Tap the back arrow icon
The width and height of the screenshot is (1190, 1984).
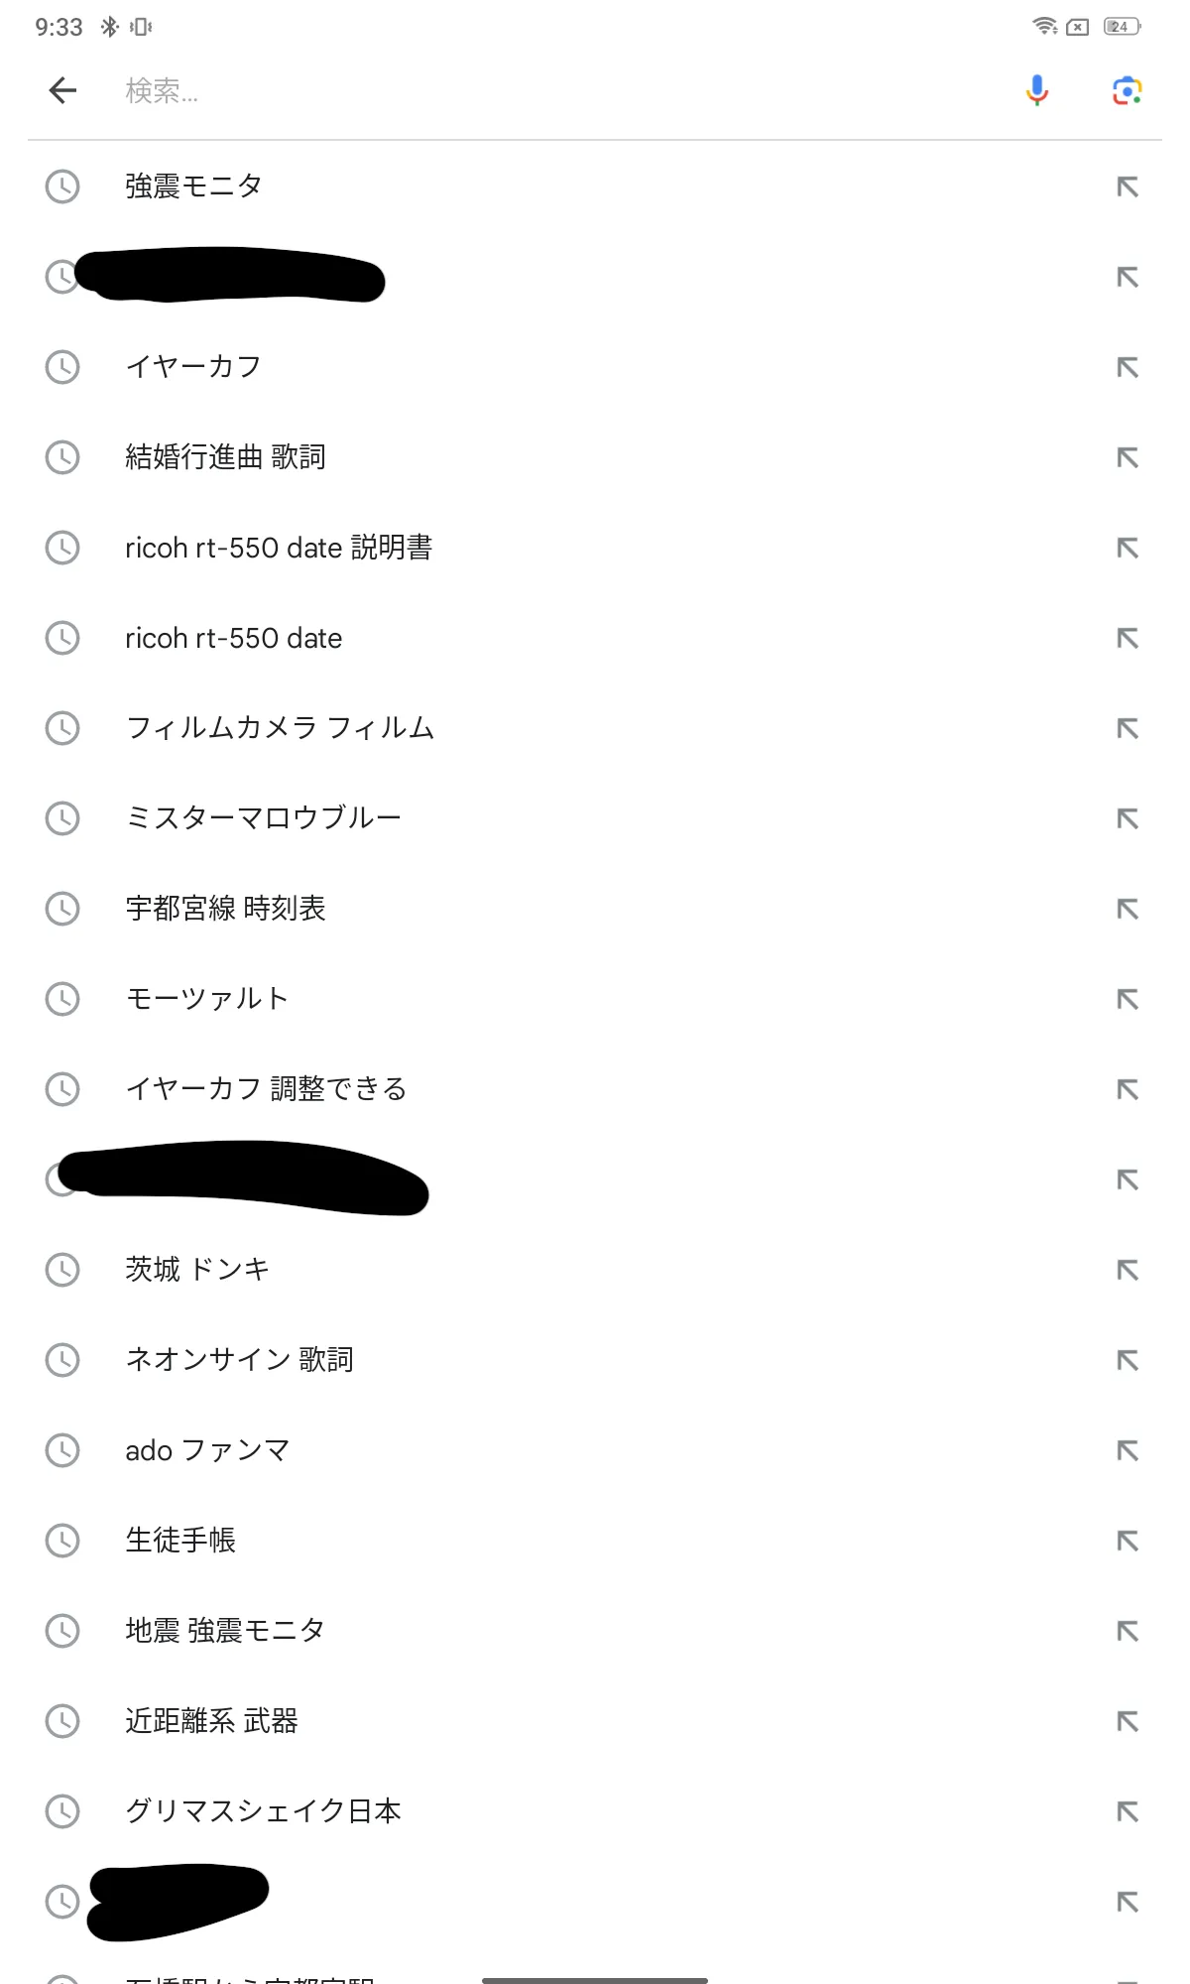pyautogui.click(x=62, y=90)
